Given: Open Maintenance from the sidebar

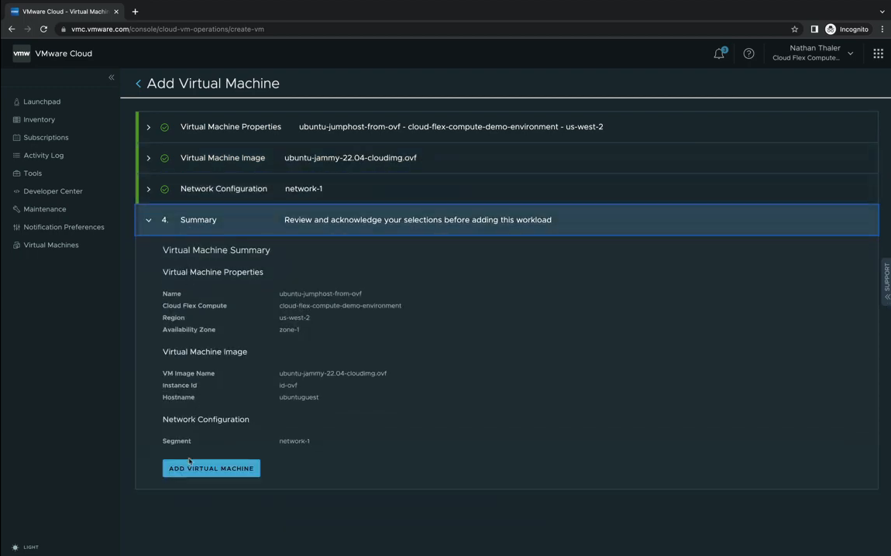Looking at the screenshot, I should pos(45,209).
